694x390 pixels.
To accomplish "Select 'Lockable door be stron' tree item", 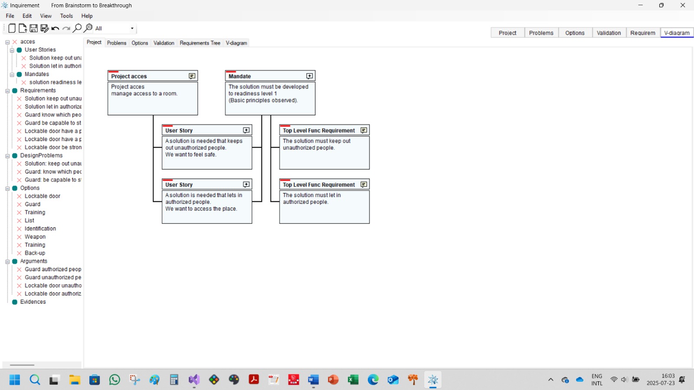I will click(53, 147).
